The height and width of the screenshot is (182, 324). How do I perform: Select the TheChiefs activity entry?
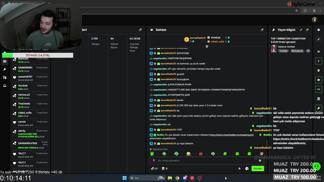pyautogui.click(x=30, y=105)
